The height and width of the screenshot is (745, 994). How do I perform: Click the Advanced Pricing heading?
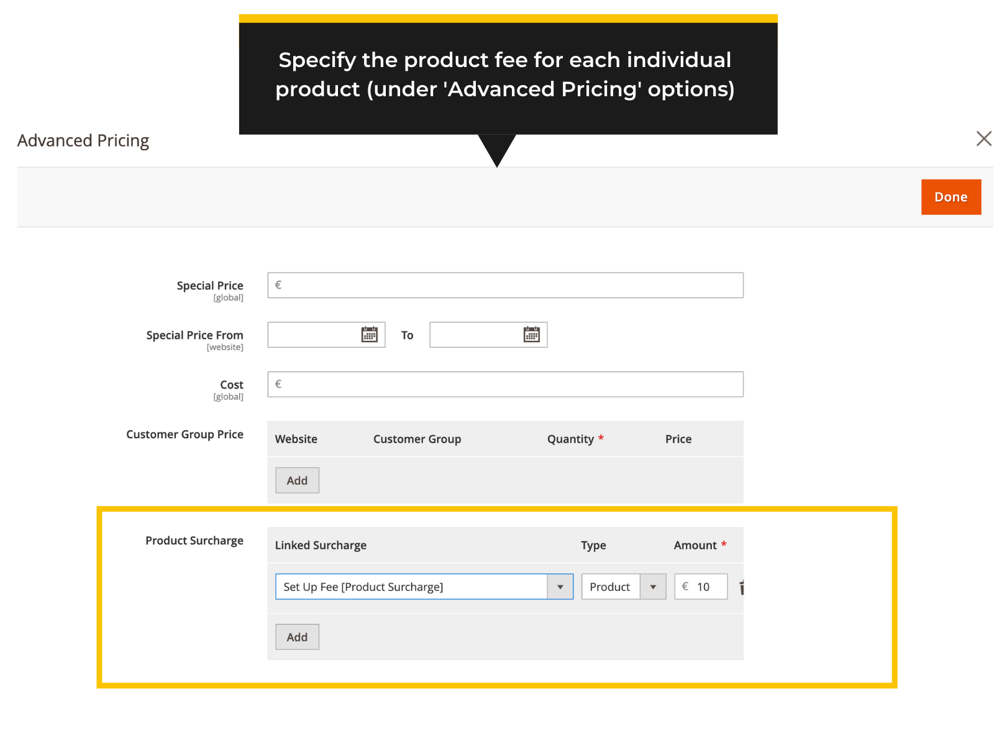83,140
